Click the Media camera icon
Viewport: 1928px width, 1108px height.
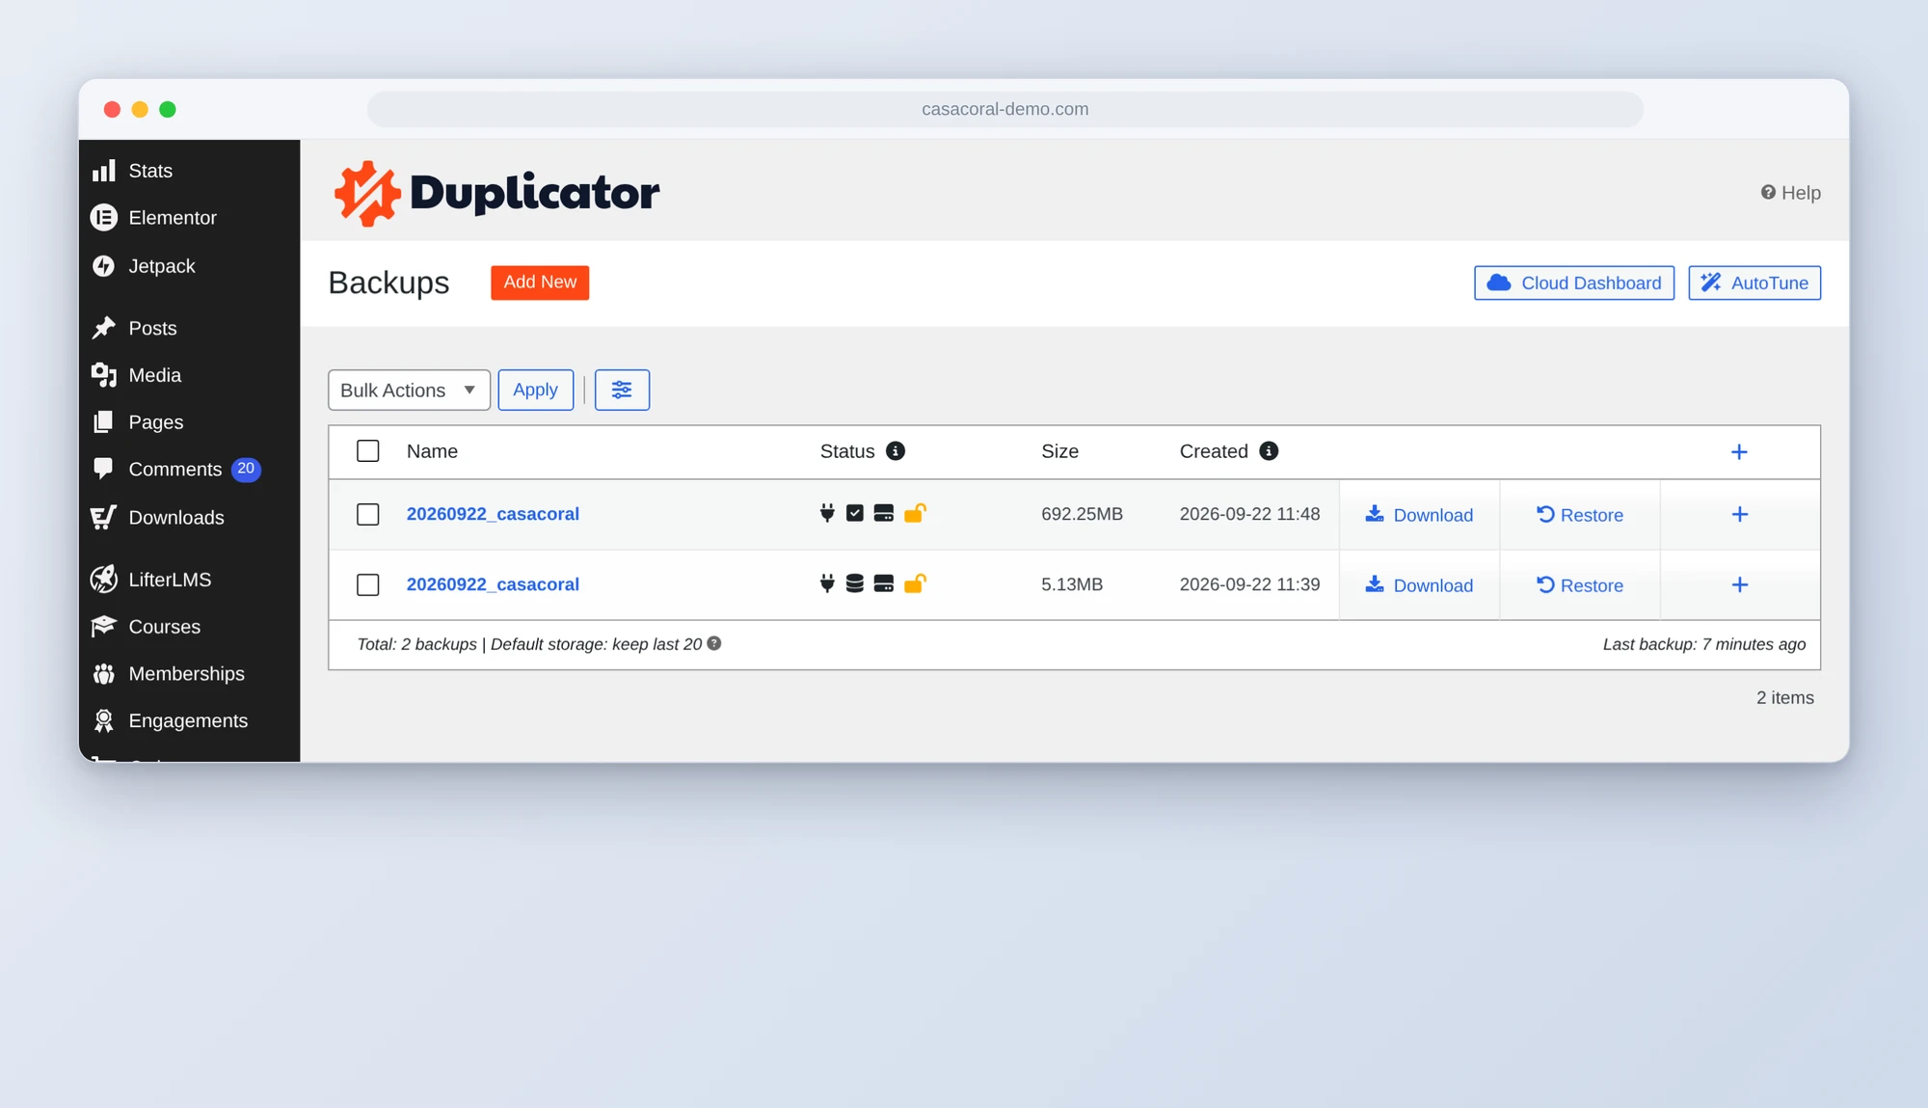[x=104, y=375]
